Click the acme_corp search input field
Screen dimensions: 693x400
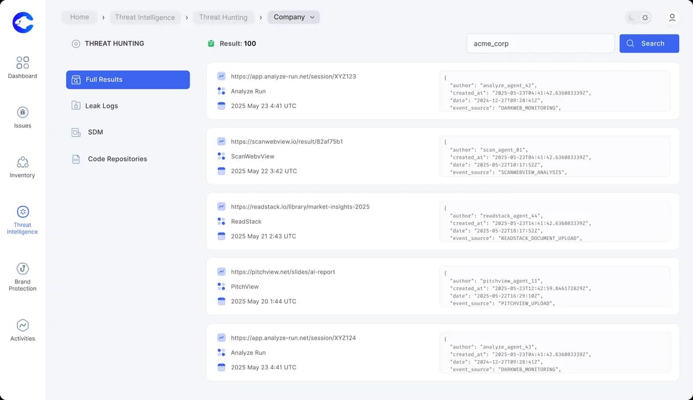point(539,43)
